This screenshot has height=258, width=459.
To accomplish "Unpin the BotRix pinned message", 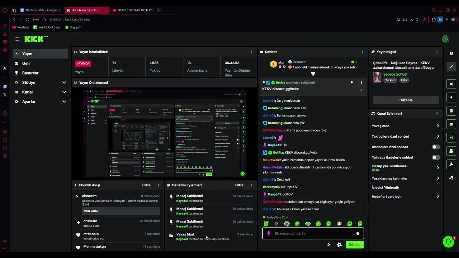I will click(352, 83).
